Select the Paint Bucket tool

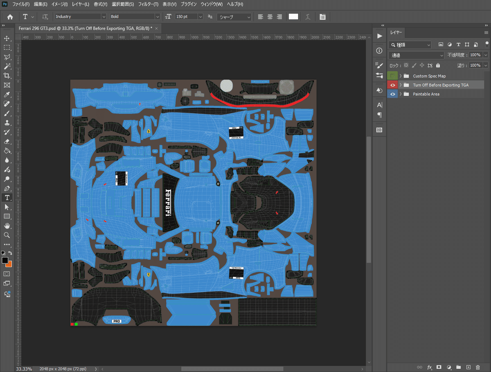7,151
